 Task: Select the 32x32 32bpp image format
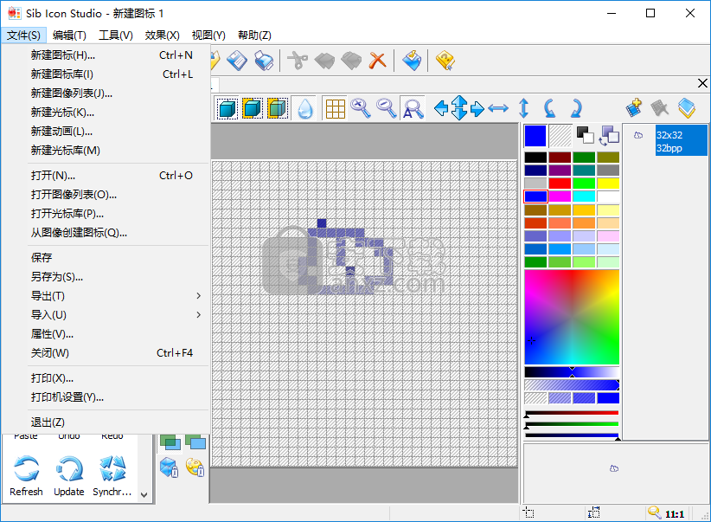click(x=681, y=141)
